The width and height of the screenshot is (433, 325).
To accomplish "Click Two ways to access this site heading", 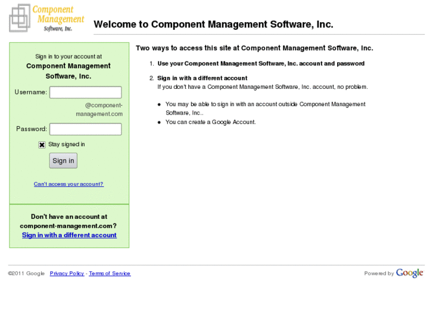I will 254,48.
